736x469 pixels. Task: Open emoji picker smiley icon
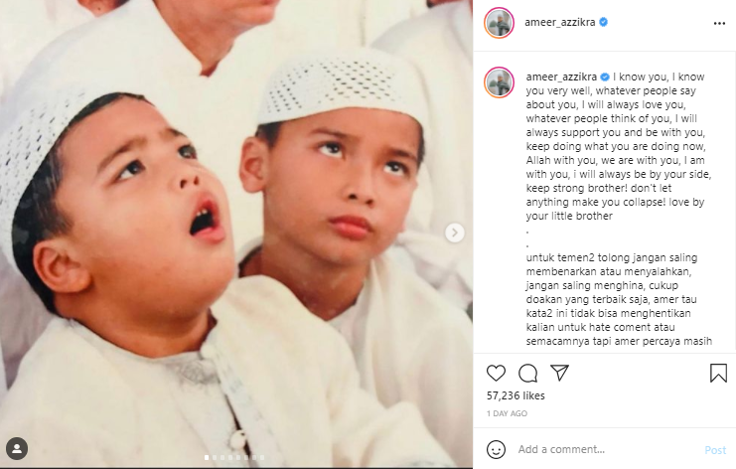(496, 449)
